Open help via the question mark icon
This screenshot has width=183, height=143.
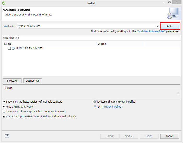(x=7, y=136)
